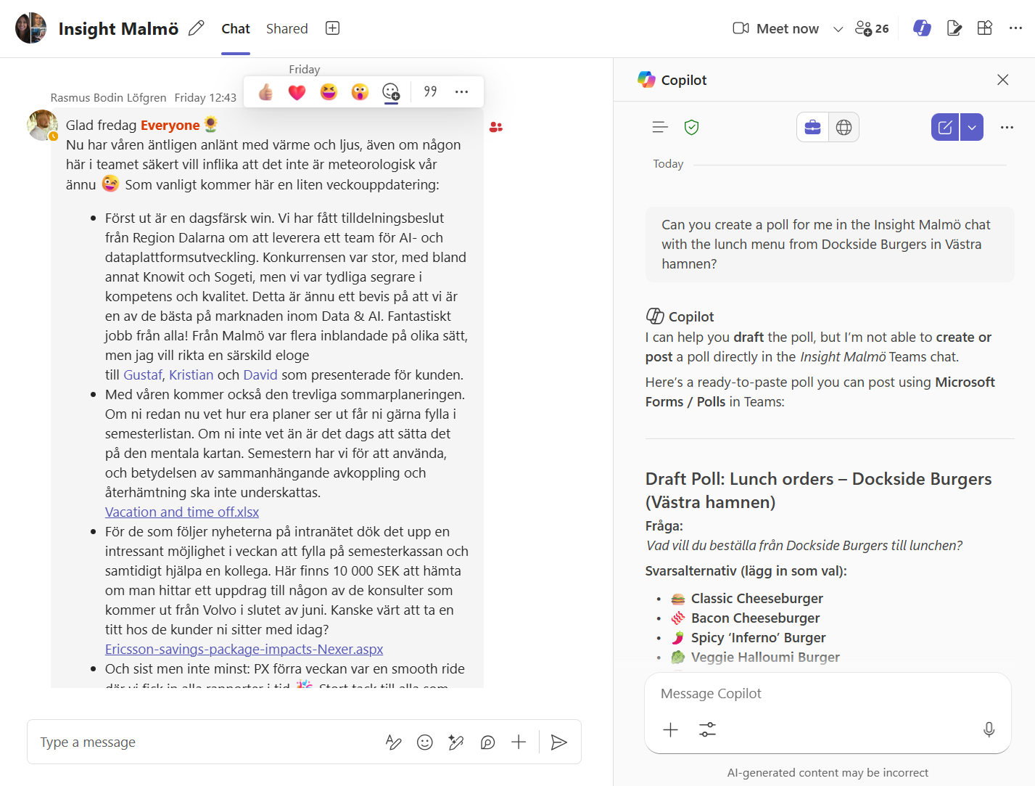
Task: Close the Copilot panel
Action: (x=1003, y=80)
